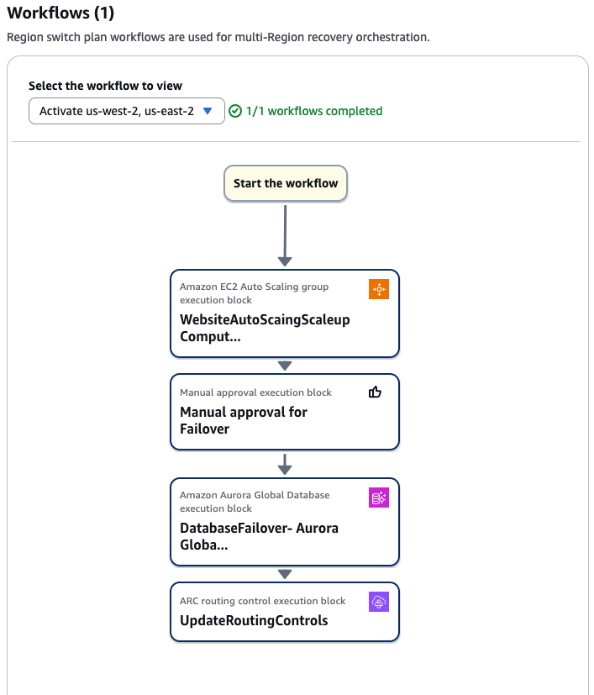This screenshot has height=695, width=594.
Task: Open the Manual approval for Failover block
Action: [244, 420]
